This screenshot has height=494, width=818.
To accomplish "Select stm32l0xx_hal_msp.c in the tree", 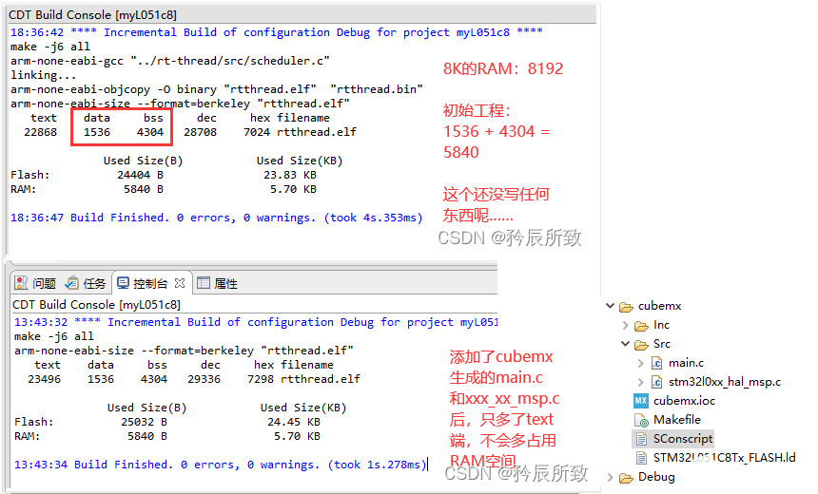I will [x=725, y=382].
